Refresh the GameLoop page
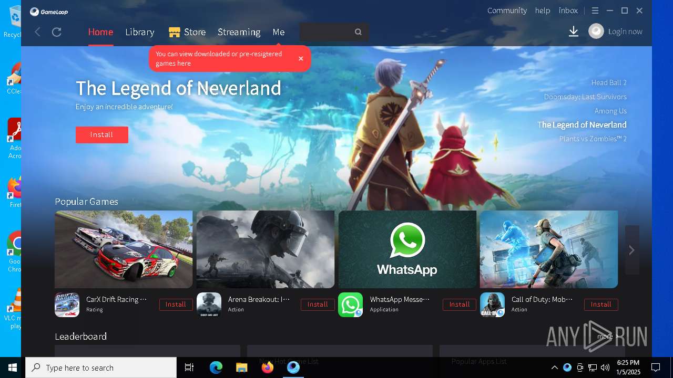 [x=57, y=32]
